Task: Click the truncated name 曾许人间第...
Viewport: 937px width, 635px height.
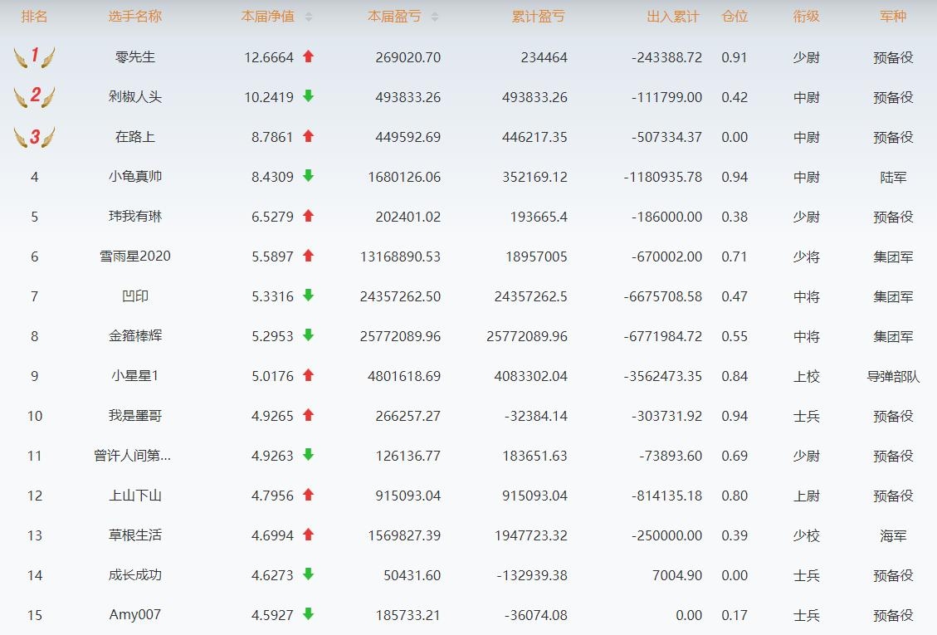Action: point(132,455)
